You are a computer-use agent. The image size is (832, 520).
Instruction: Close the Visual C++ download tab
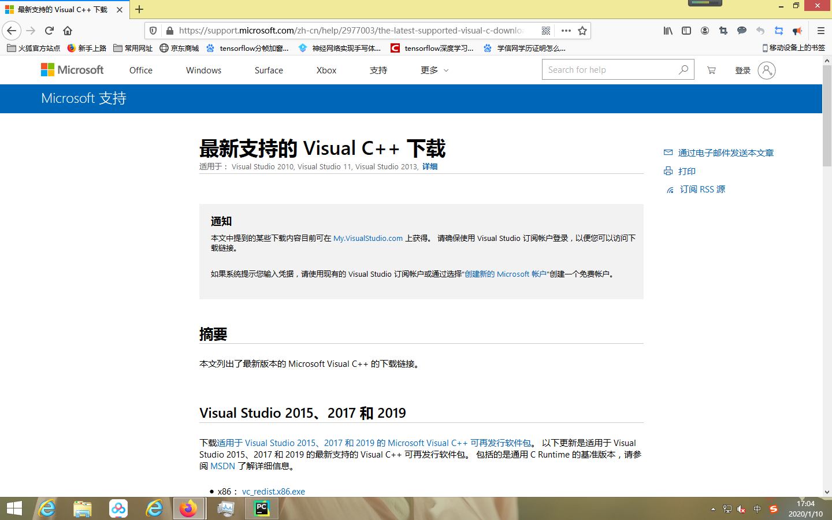coord(120,10)
